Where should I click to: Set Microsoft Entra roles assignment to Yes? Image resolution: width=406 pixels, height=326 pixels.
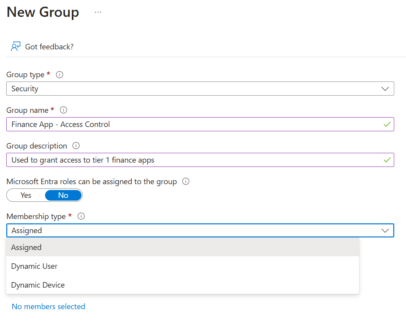[25, 195]
